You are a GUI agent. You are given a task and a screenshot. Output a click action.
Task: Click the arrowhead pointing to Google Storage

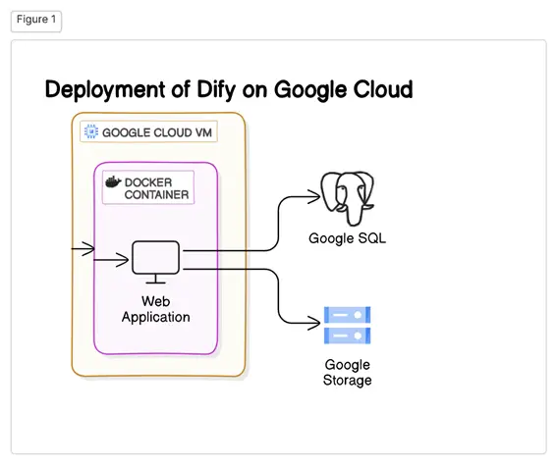click(x=314, y=323)
